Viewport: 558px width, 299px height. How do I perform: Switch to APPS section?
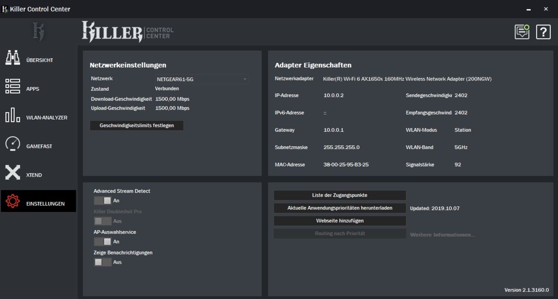(33, 89)
